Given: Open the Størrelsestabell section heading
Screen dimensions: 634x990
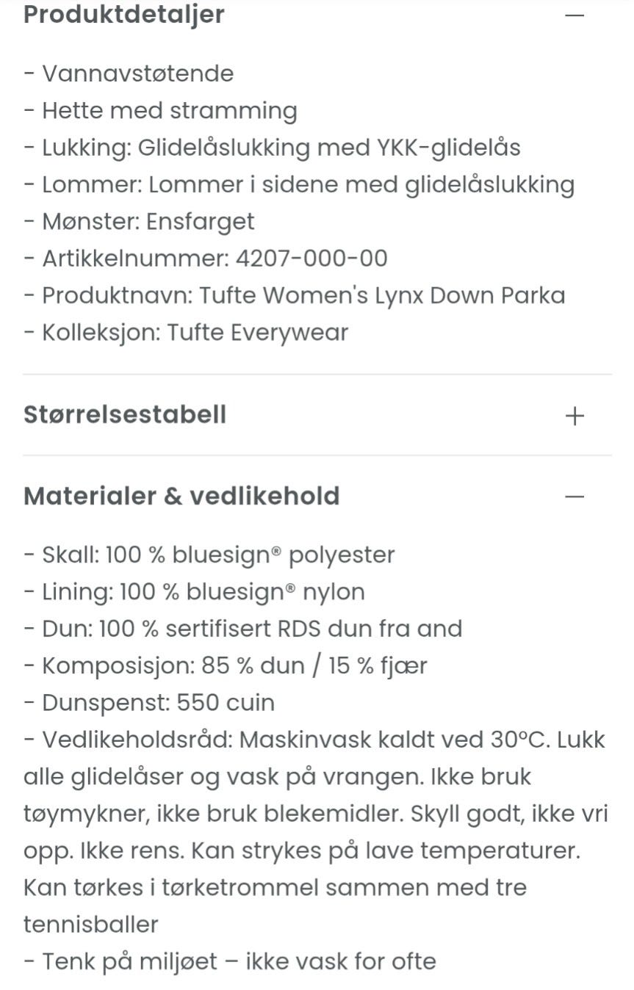Looking at the screenshot, I should coord(125,415).
